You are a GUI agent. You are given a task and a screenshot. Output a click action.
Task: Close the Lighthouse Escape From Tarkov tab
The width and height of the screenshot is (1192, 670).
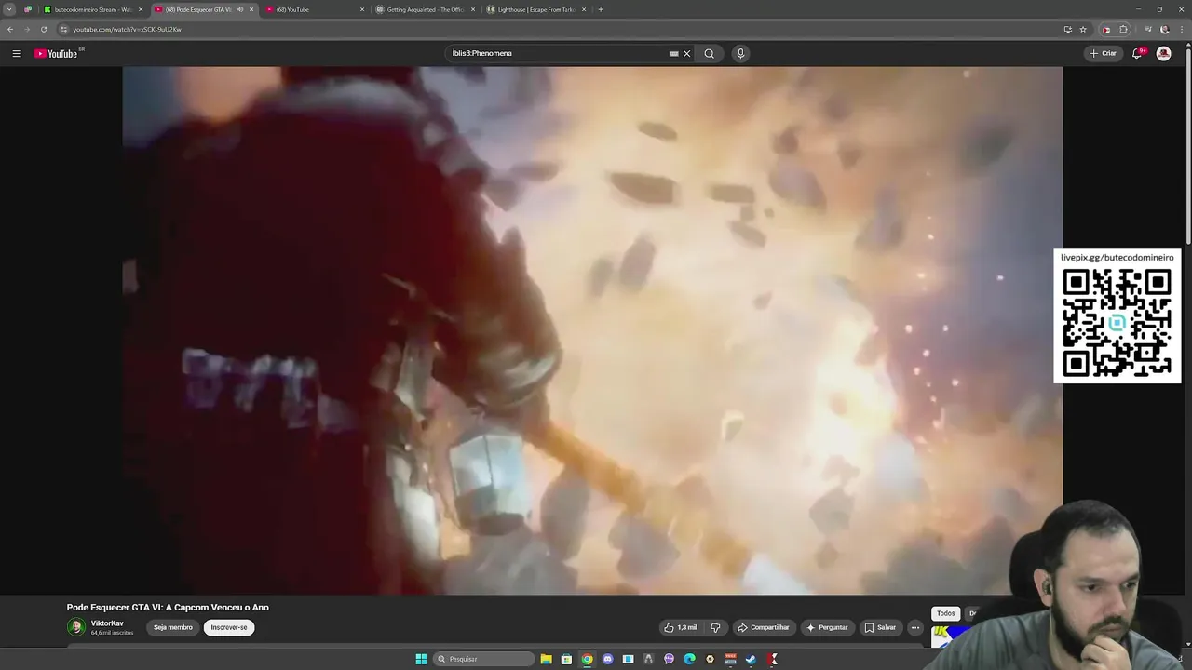[584, 9]
